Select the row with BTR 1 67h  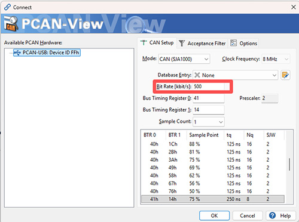[x=213, y=183]
